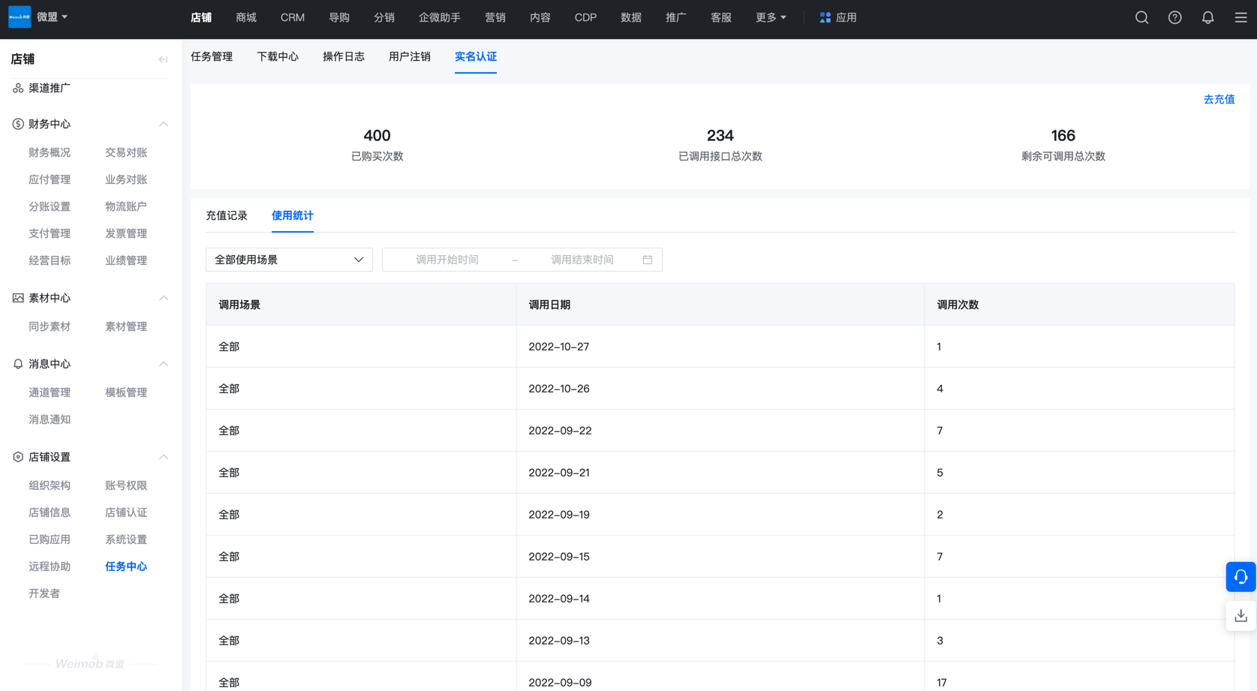The image size is (1257, 691).
Task: Open the 全部使用场景 dropdown
Action: click(289, 260)
